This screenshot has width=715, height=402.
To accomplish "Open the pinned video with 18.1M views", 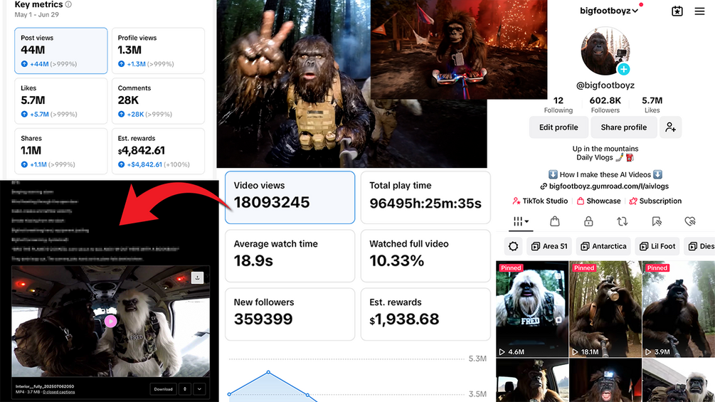I will tap(605, 309).
